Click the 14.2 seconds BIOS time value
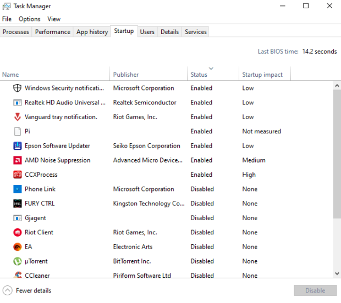Viewport: 341px width, 303px height. (320, 52)
